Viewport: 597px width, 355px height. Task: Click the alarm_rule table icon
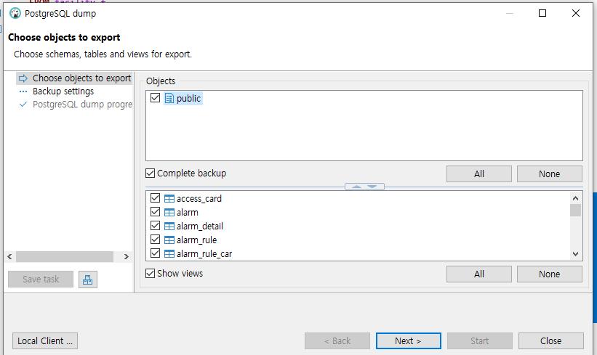click(169, 240)
